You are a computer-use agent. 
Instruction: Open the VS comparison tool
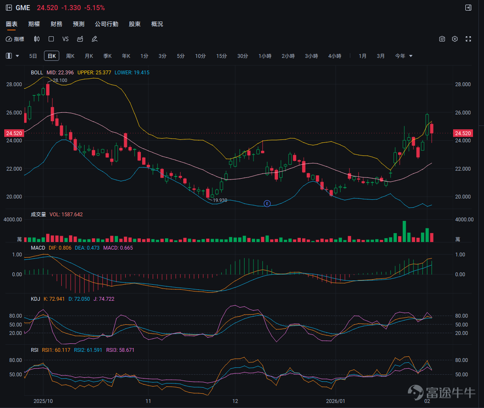(x=66, y=39)
